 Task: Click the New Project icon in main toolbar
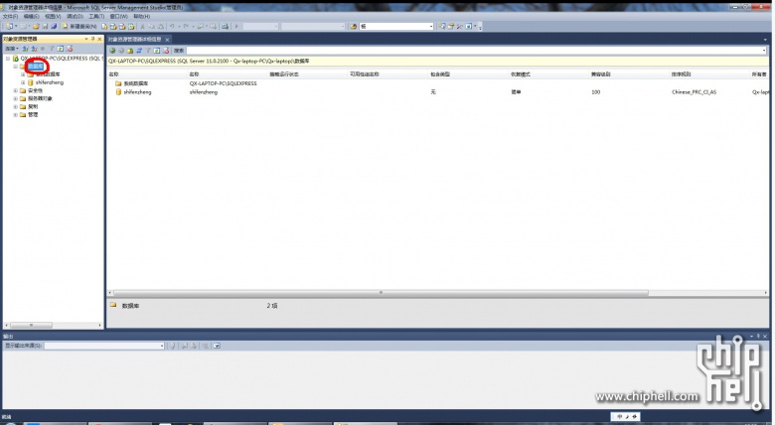pyautogui.click(x=9, y=26)
